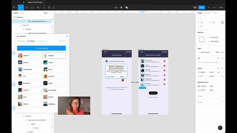This screenshot has width=237, height=133.
Task: Add a new fill with plus icon
Action: (x=222, y=58)
